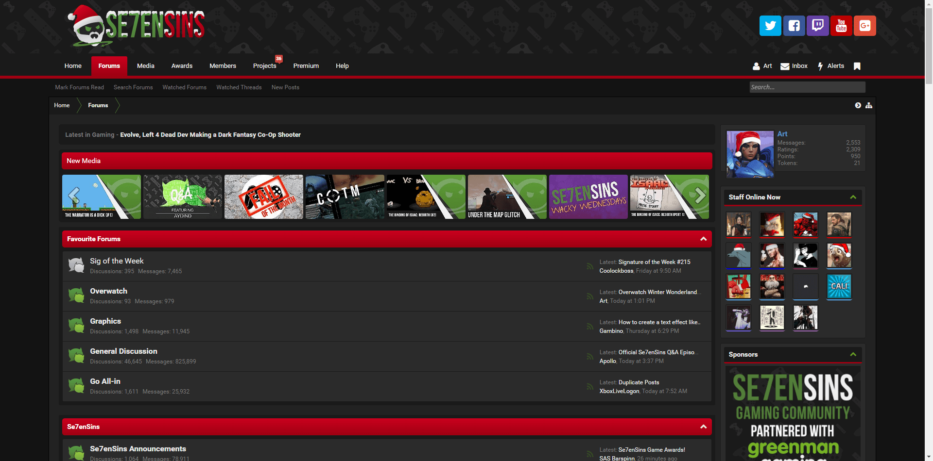
Task: Open Art's profile avatar in sidebar
Action: tap(750, 154)
